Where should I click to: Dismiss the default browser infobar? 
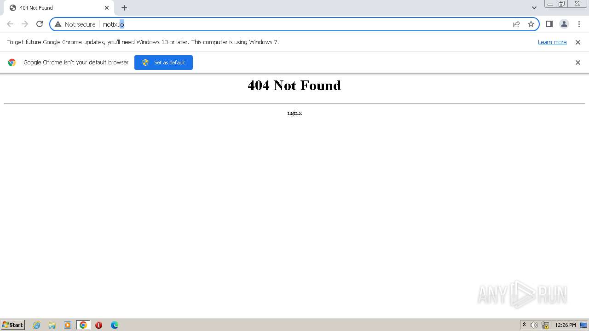coord(578,63)
